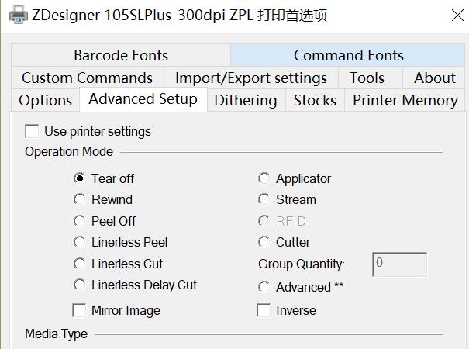Select Rewind operation mode

[x=79, y=199]
